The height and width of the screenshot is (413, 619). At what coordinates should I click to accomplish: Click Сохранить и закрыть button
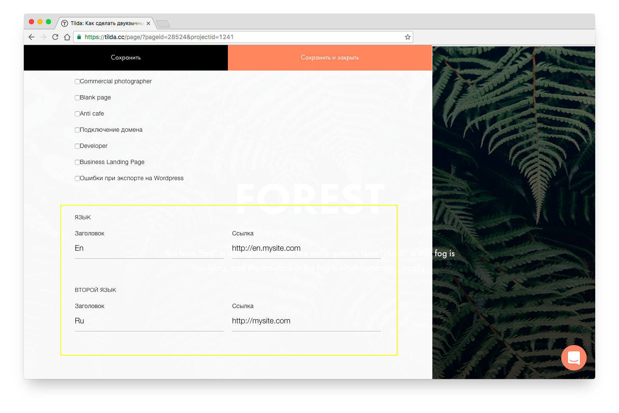coord(330,58)
